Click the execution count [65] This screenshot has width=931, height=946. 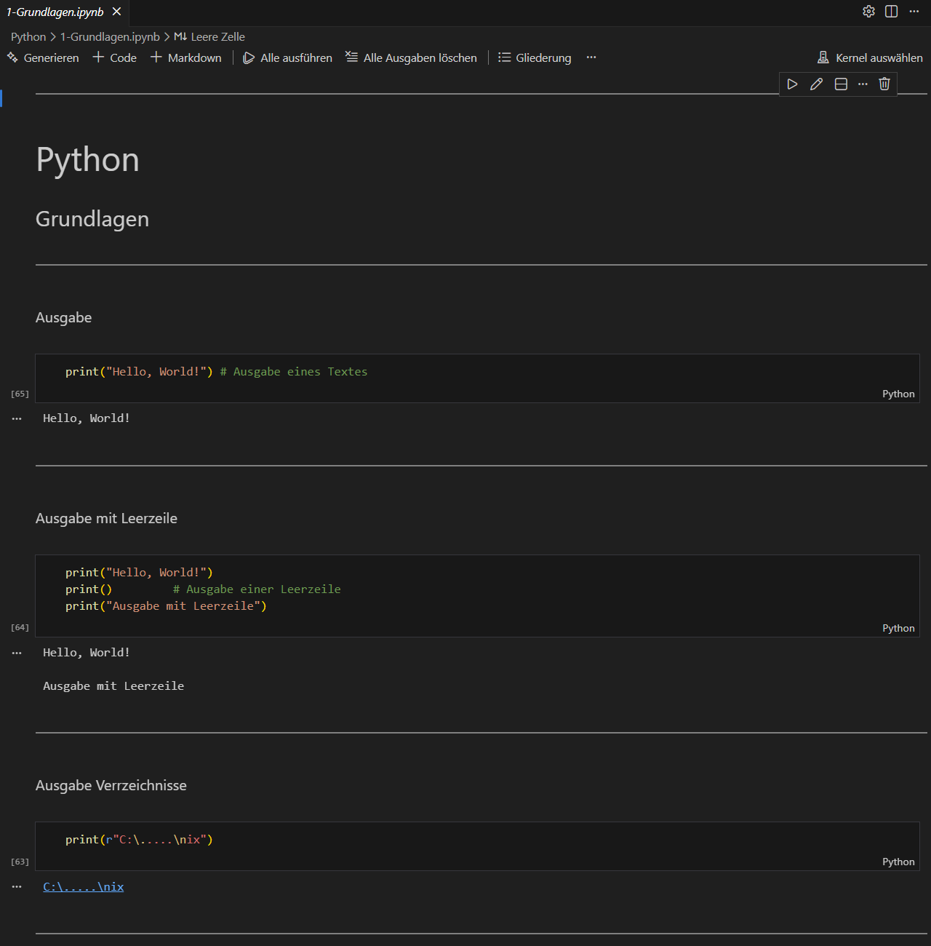coord(20,394)
